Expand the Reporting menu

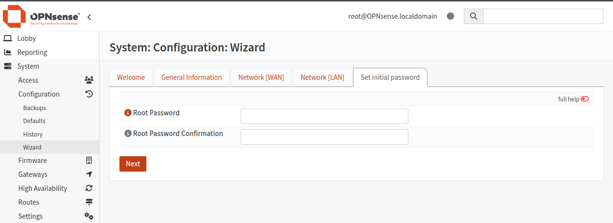click(32, 52)
